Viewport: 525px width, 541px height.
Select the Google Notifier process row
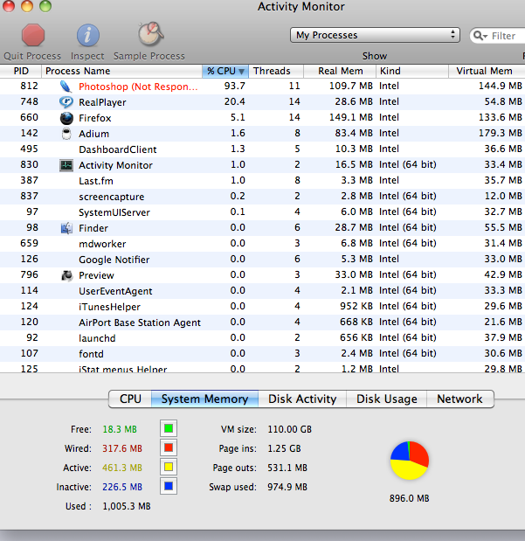pyautogui.click(x=262, y=260)
